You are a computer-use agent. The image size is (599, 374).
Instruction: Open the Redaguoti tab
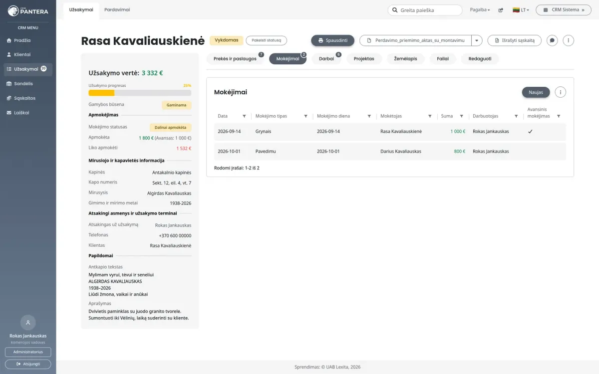(x=480, y=59)
